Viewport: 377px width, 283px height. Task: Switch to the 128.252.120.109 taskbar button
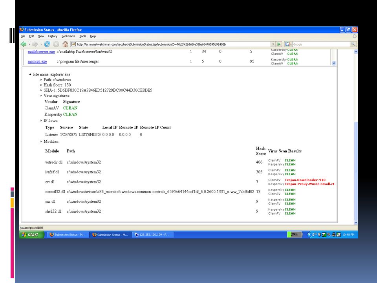[153, 235]
